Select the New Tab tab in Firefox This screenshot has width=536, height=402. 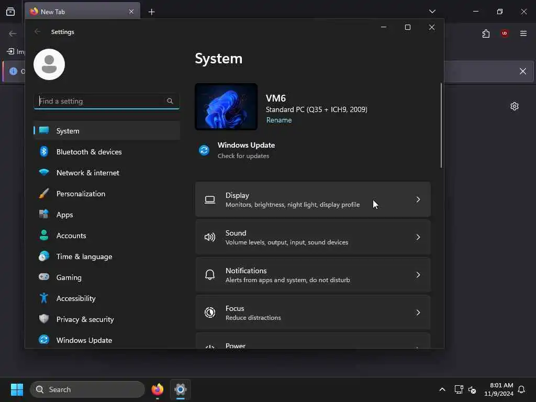click(x=82, y=12)
